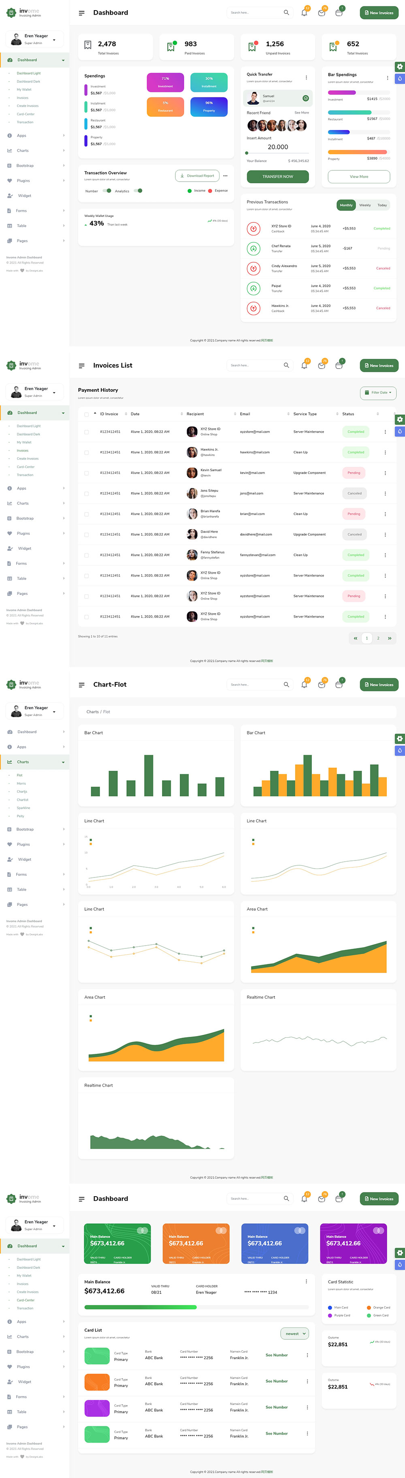
Task: Click hamburger menu icon beside Chart-Flot title
Action: pyautogui.click(x=81, y=684)
